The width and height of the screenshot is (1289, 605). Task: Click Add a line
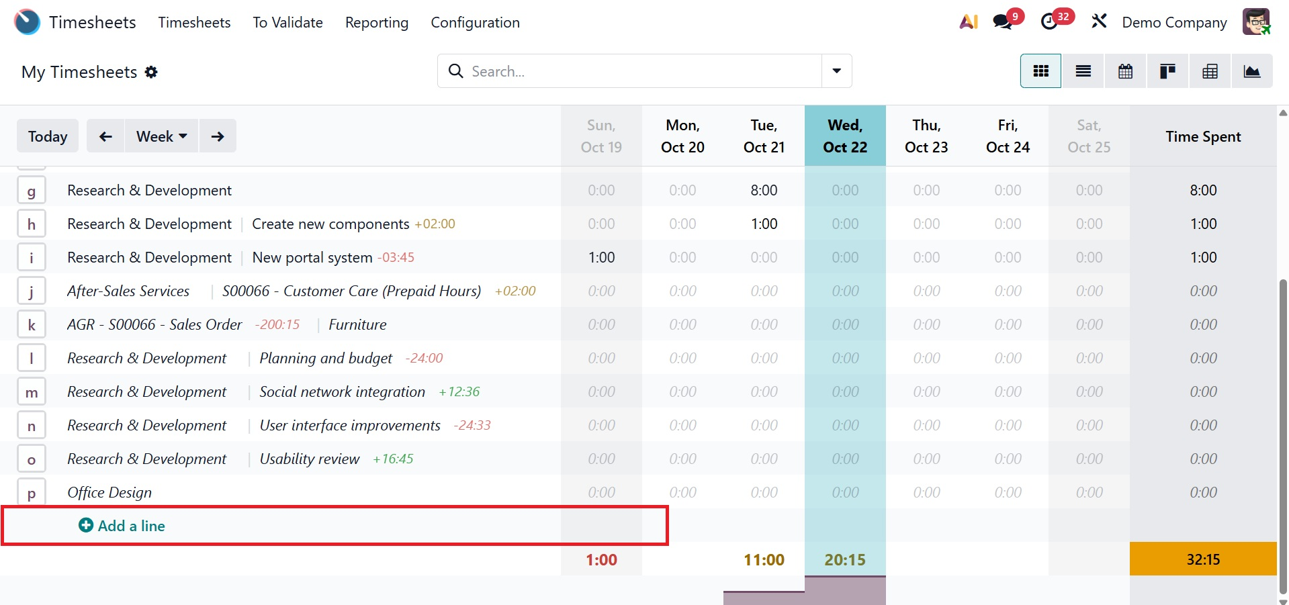tap(122, 526)
